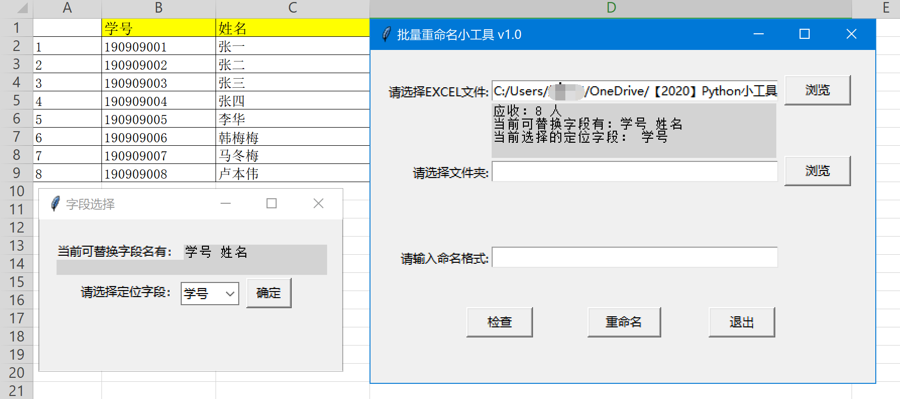The width and height of the screenshot is (900, 399).
Task: Select the name cell 卢本伟
Action: pyautogui.click(x=293, y=173)
